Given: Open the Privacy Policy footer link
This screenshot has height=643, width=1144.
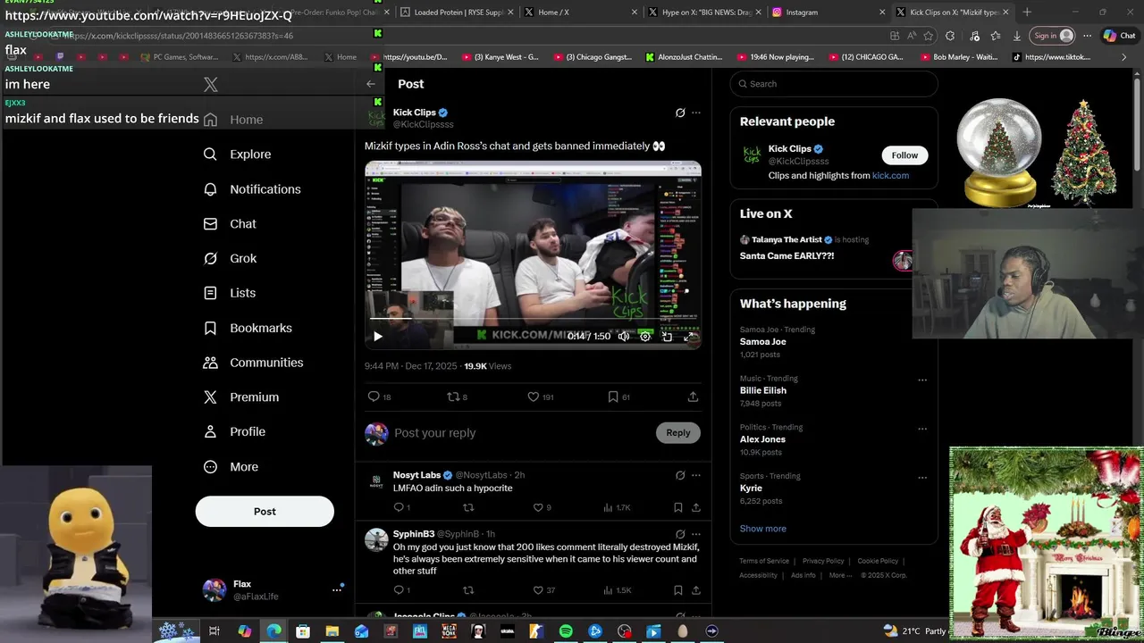Looking at the screenshot, I should [x=823, y=561].
